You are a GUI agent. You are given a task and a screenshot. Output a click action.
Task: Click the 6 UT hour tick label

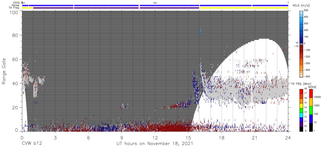tap(88, 137)
